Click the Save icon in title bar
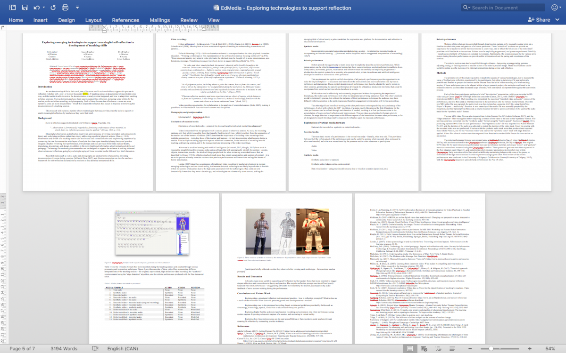566x353 pixels. (x=25, y=8)
